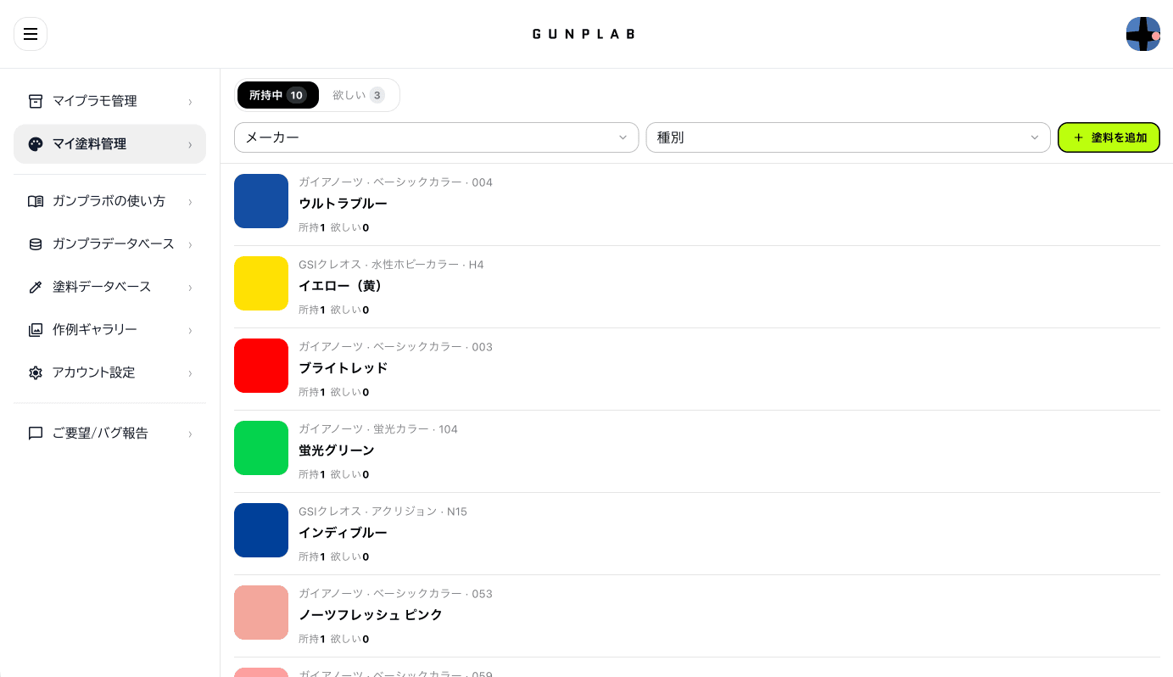Select the 蛍光グリーン paint name
The width and height of the screenshot is (1173, 677).
tap(337, 450)
